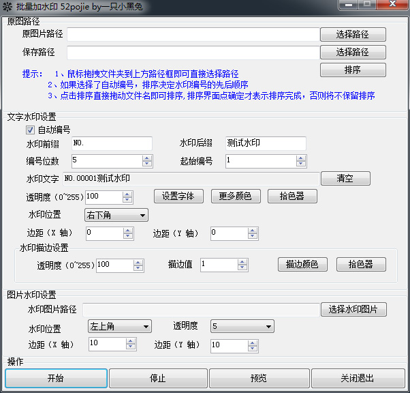Increase text 边距 X 轴 value

pyautogui.click(x=128, y=231)
